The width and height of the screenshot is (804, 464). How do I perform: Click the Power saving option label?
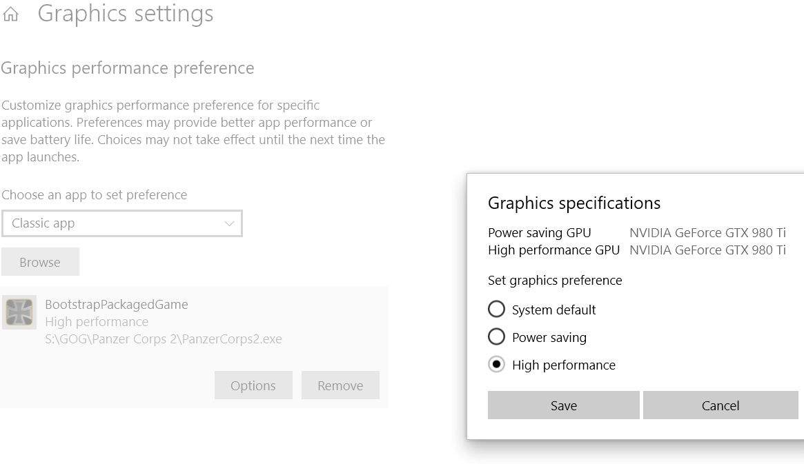point(549,338)
